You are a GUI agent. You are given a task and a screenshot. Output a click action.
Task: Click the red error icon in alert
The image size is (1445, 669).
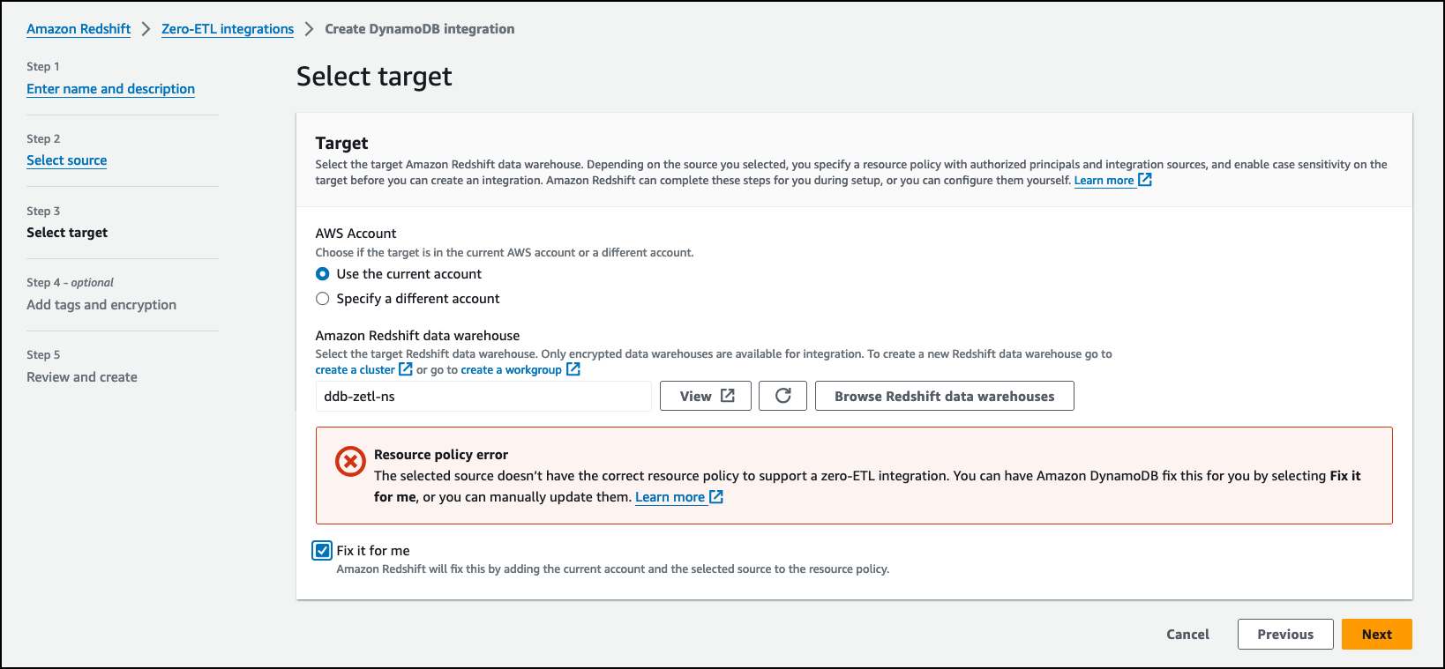point(350,461)
